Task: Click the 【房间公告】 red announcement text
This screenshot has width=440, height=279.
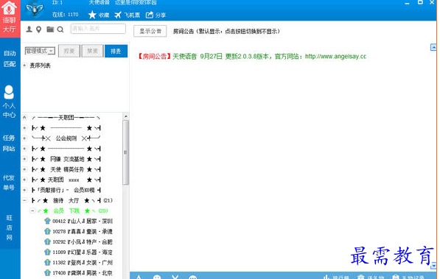Action: pyautogui.click(x=154, y=57)
